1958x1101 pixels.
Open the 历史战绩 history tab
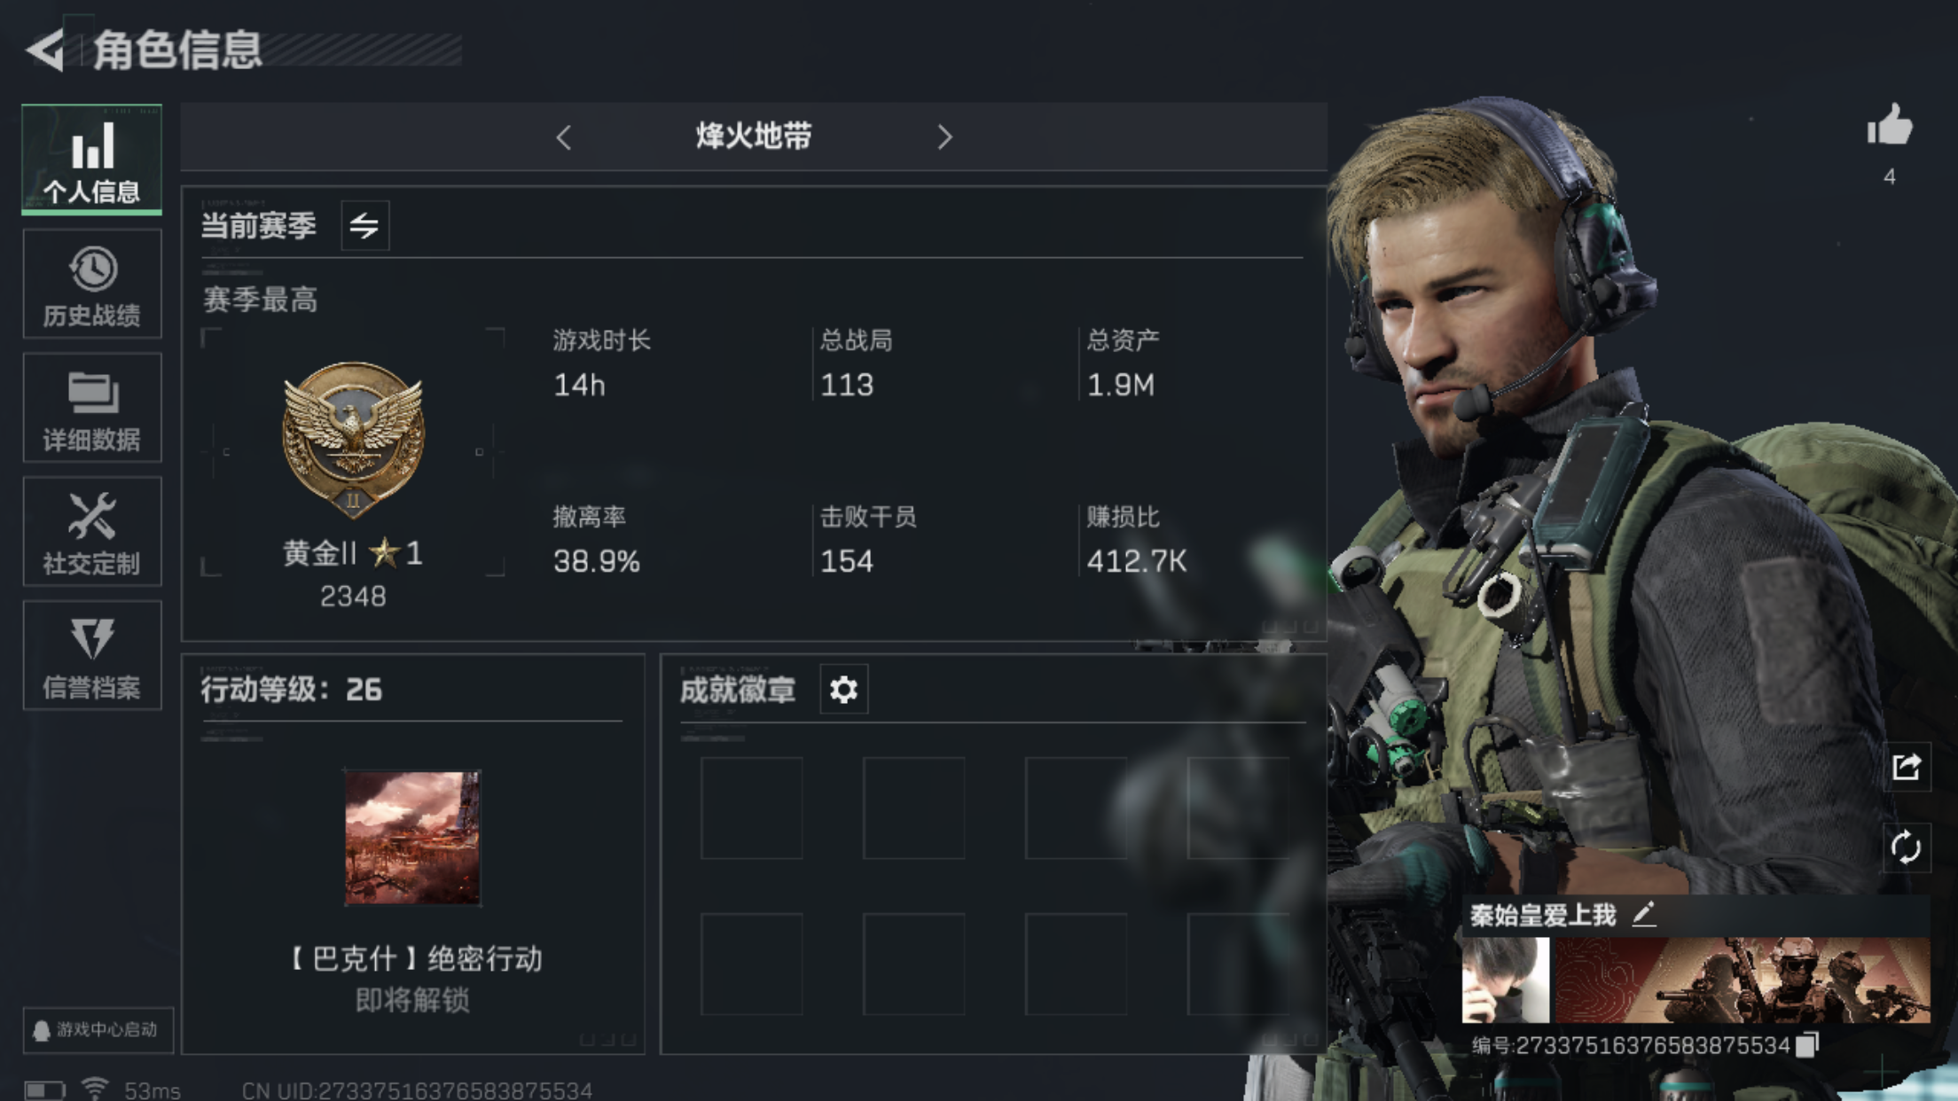tap(91, 284)
